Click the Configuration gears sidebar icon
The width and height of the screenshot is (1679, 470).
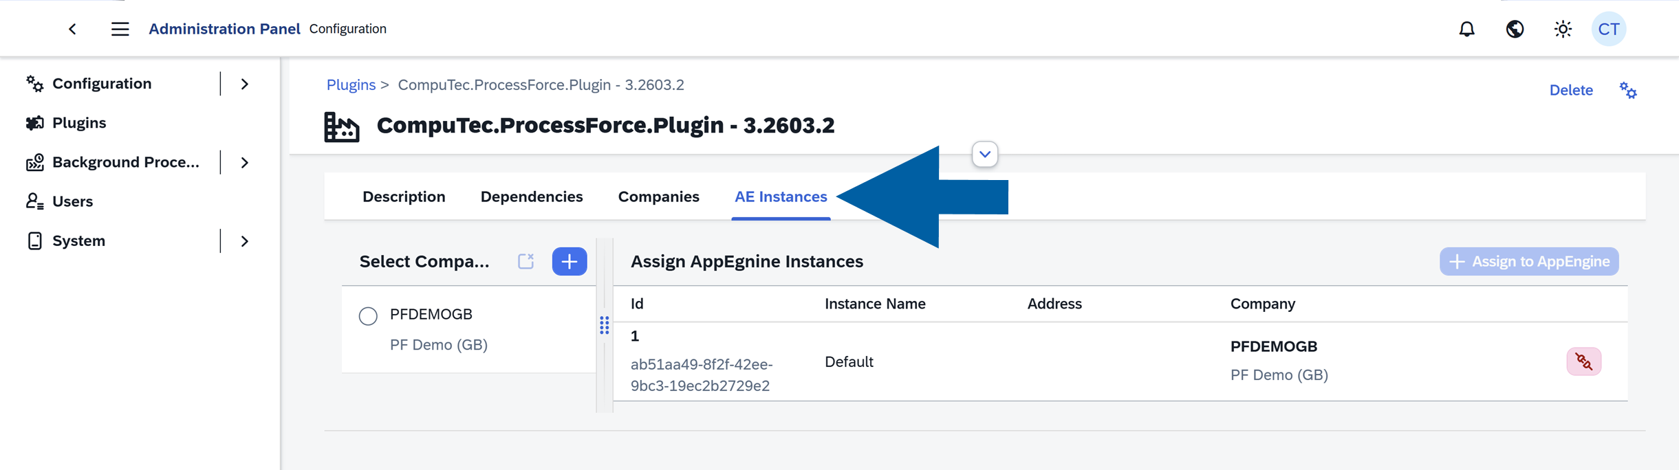(34, 84)
